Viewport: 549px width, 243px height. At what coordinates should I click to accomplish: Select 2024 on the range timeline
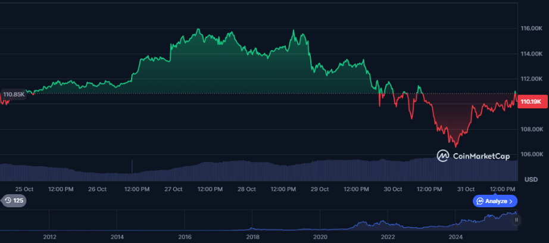tap(455, 237)
